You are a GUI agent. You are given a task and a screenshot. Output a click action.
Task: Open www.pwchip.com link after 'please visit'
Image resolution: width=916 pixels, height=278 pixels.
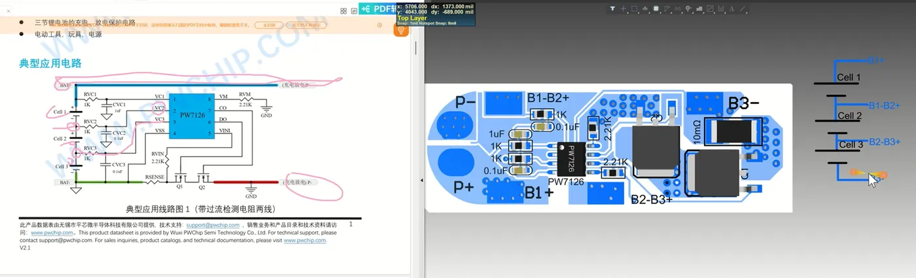pyautogui.click(x=304, y=241)
